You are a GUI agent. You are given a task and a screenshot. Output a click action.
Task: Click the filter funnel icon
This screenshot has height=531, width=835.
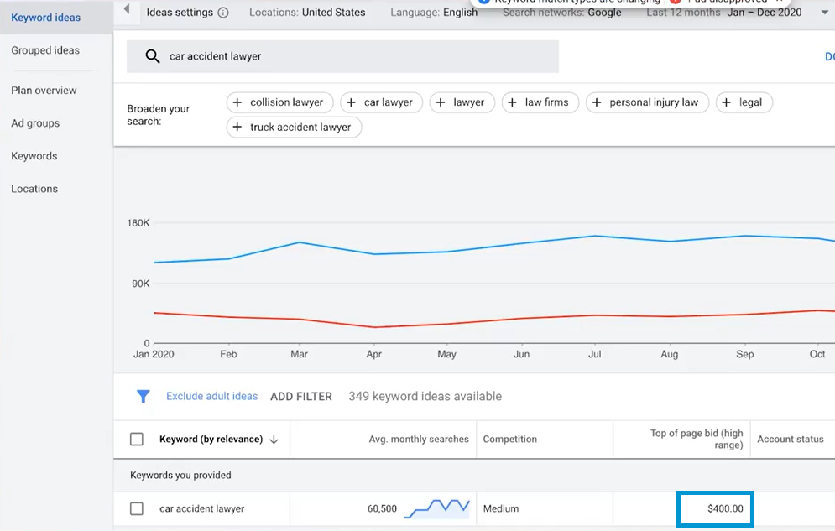(143, 397)
